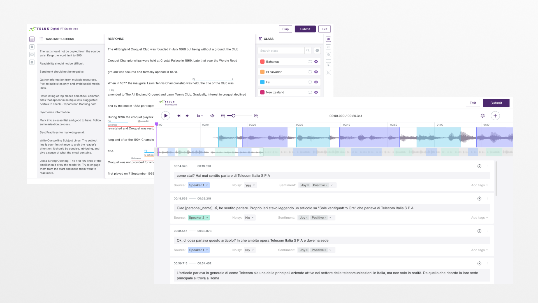Play segment starting at 00:19.539
The image size is (538, 303).
point(479,199)
